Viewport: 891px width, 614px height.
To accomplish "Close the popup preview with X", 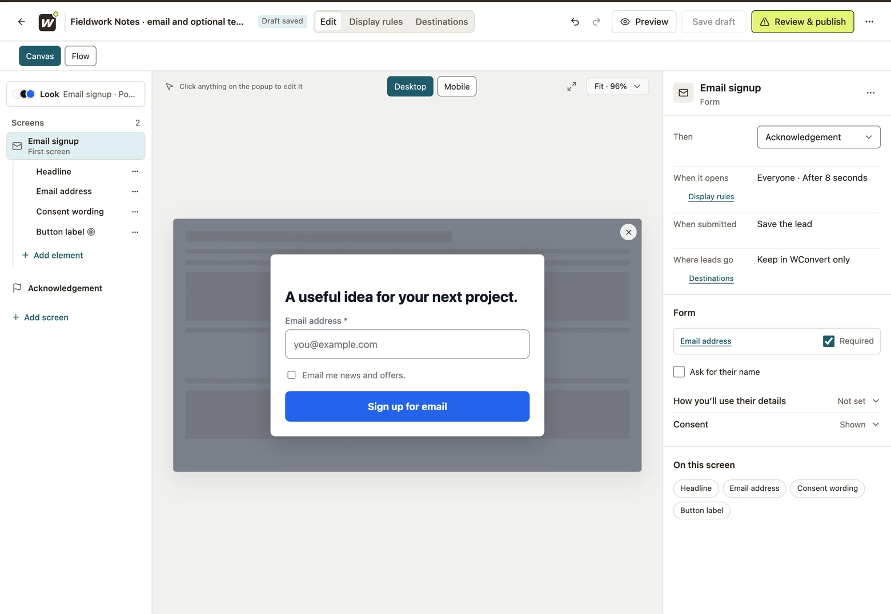I will point(628,232).
